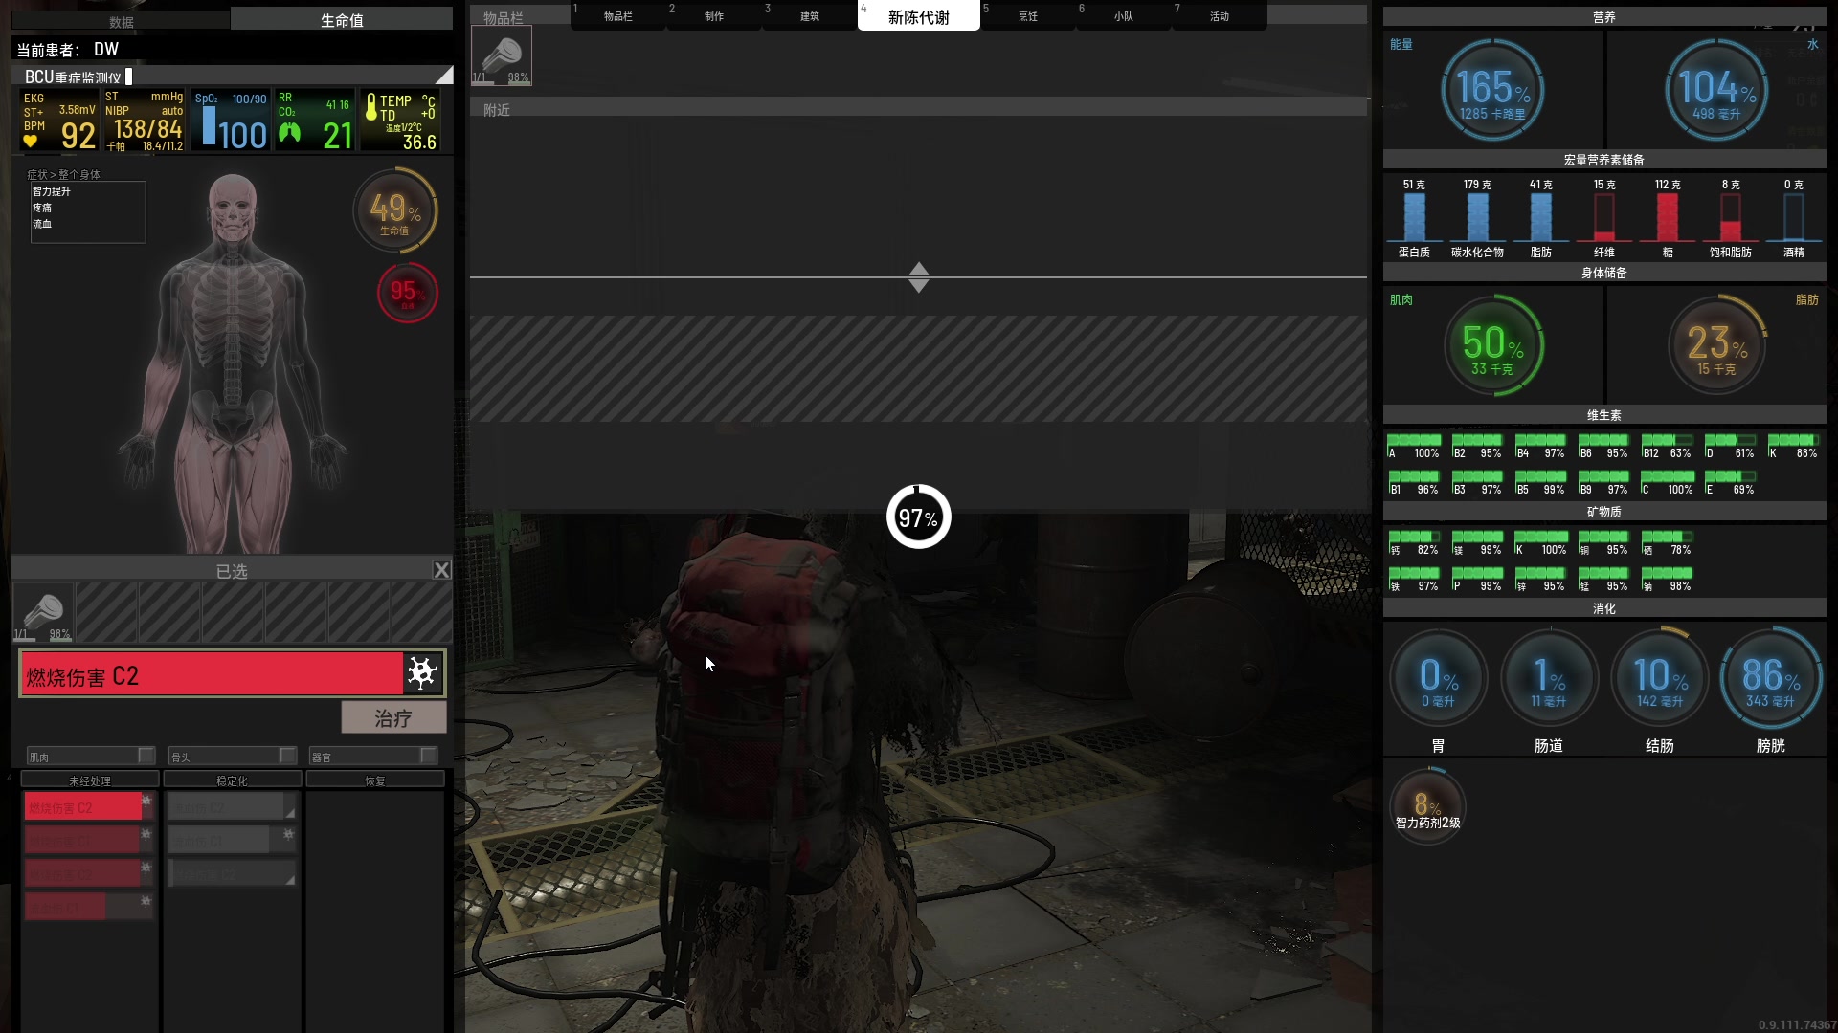Click the thermometer TEMP icon in BCU monitor
This screenshot has height=1033, width=1838.
coord(371,105)
